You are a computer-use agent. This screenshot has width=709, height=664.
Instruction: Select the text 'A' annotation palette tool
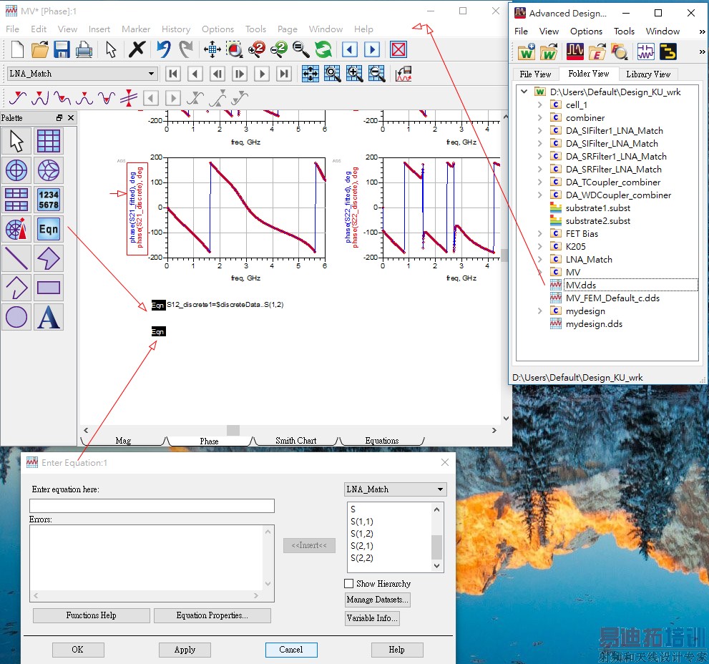point(48,317)
